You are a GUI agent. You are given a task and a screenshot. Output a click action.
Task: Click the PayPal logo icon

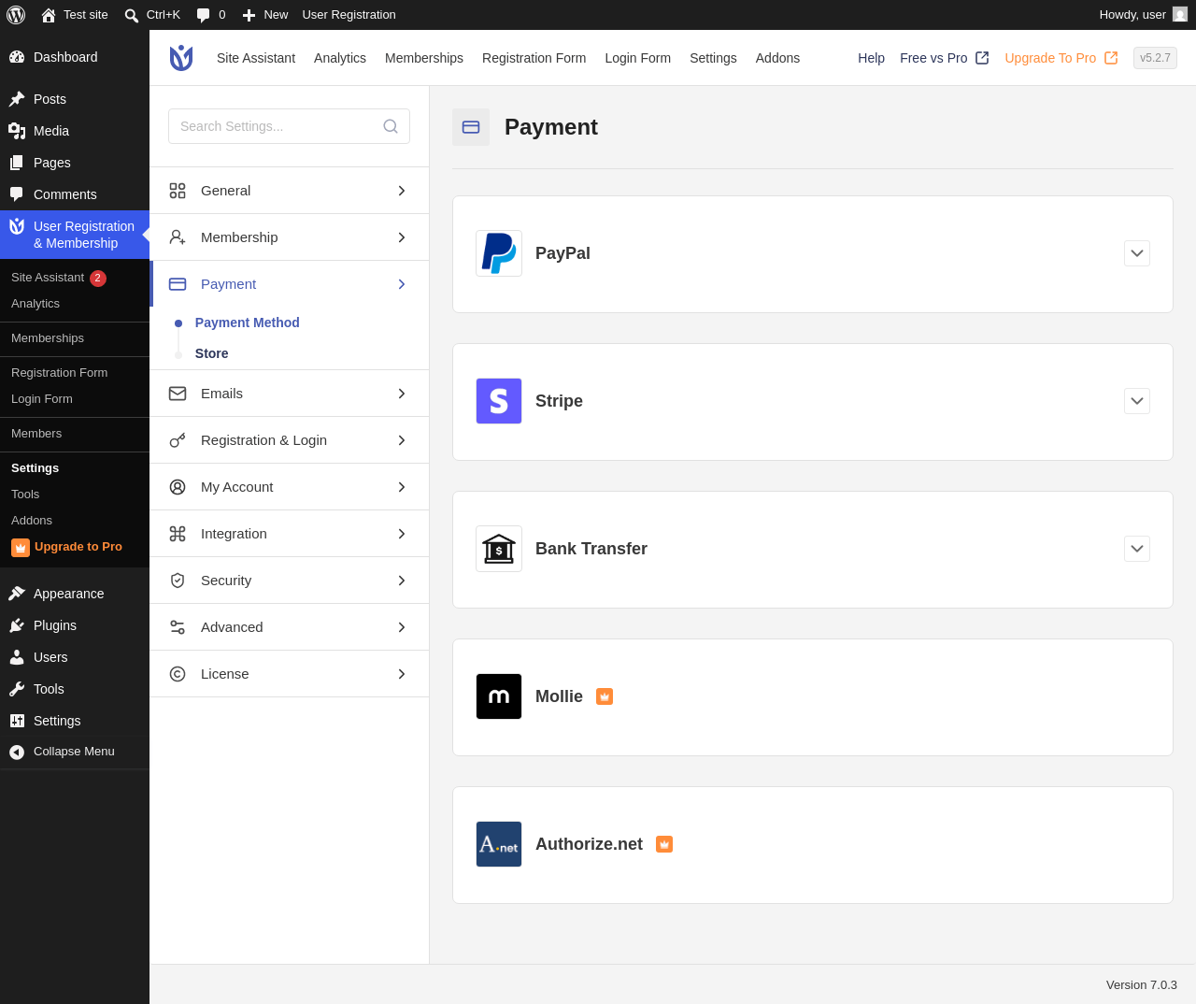coord(499,253)
